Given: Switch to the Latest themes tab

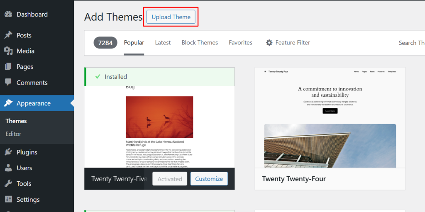Looking at the screenshot, I should point(163,43).
